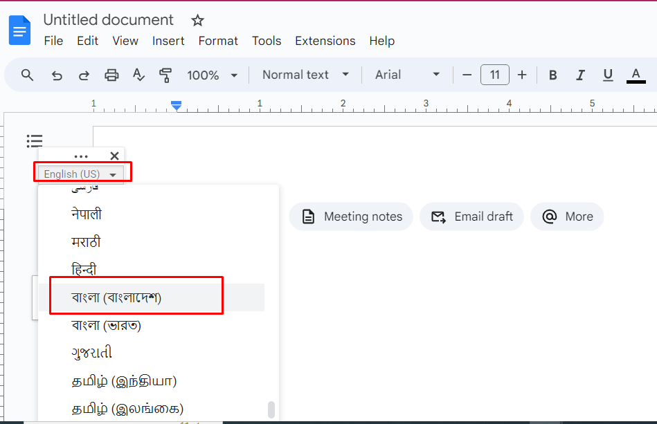Viewport: 657px width, 424px height.
Task: Open the Normal text style dropdown
Action: (305, 75)
